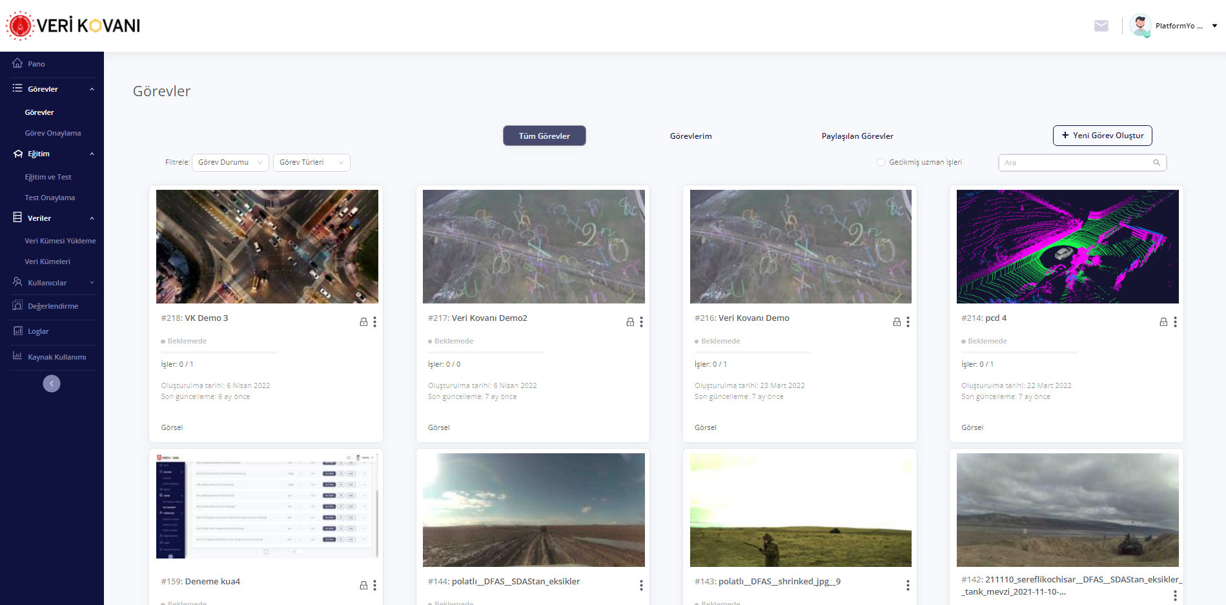Select Görevler sub-item in sidebar
Image resolution: width=1226 pixels, height=605 pixels.
[39, 112]
